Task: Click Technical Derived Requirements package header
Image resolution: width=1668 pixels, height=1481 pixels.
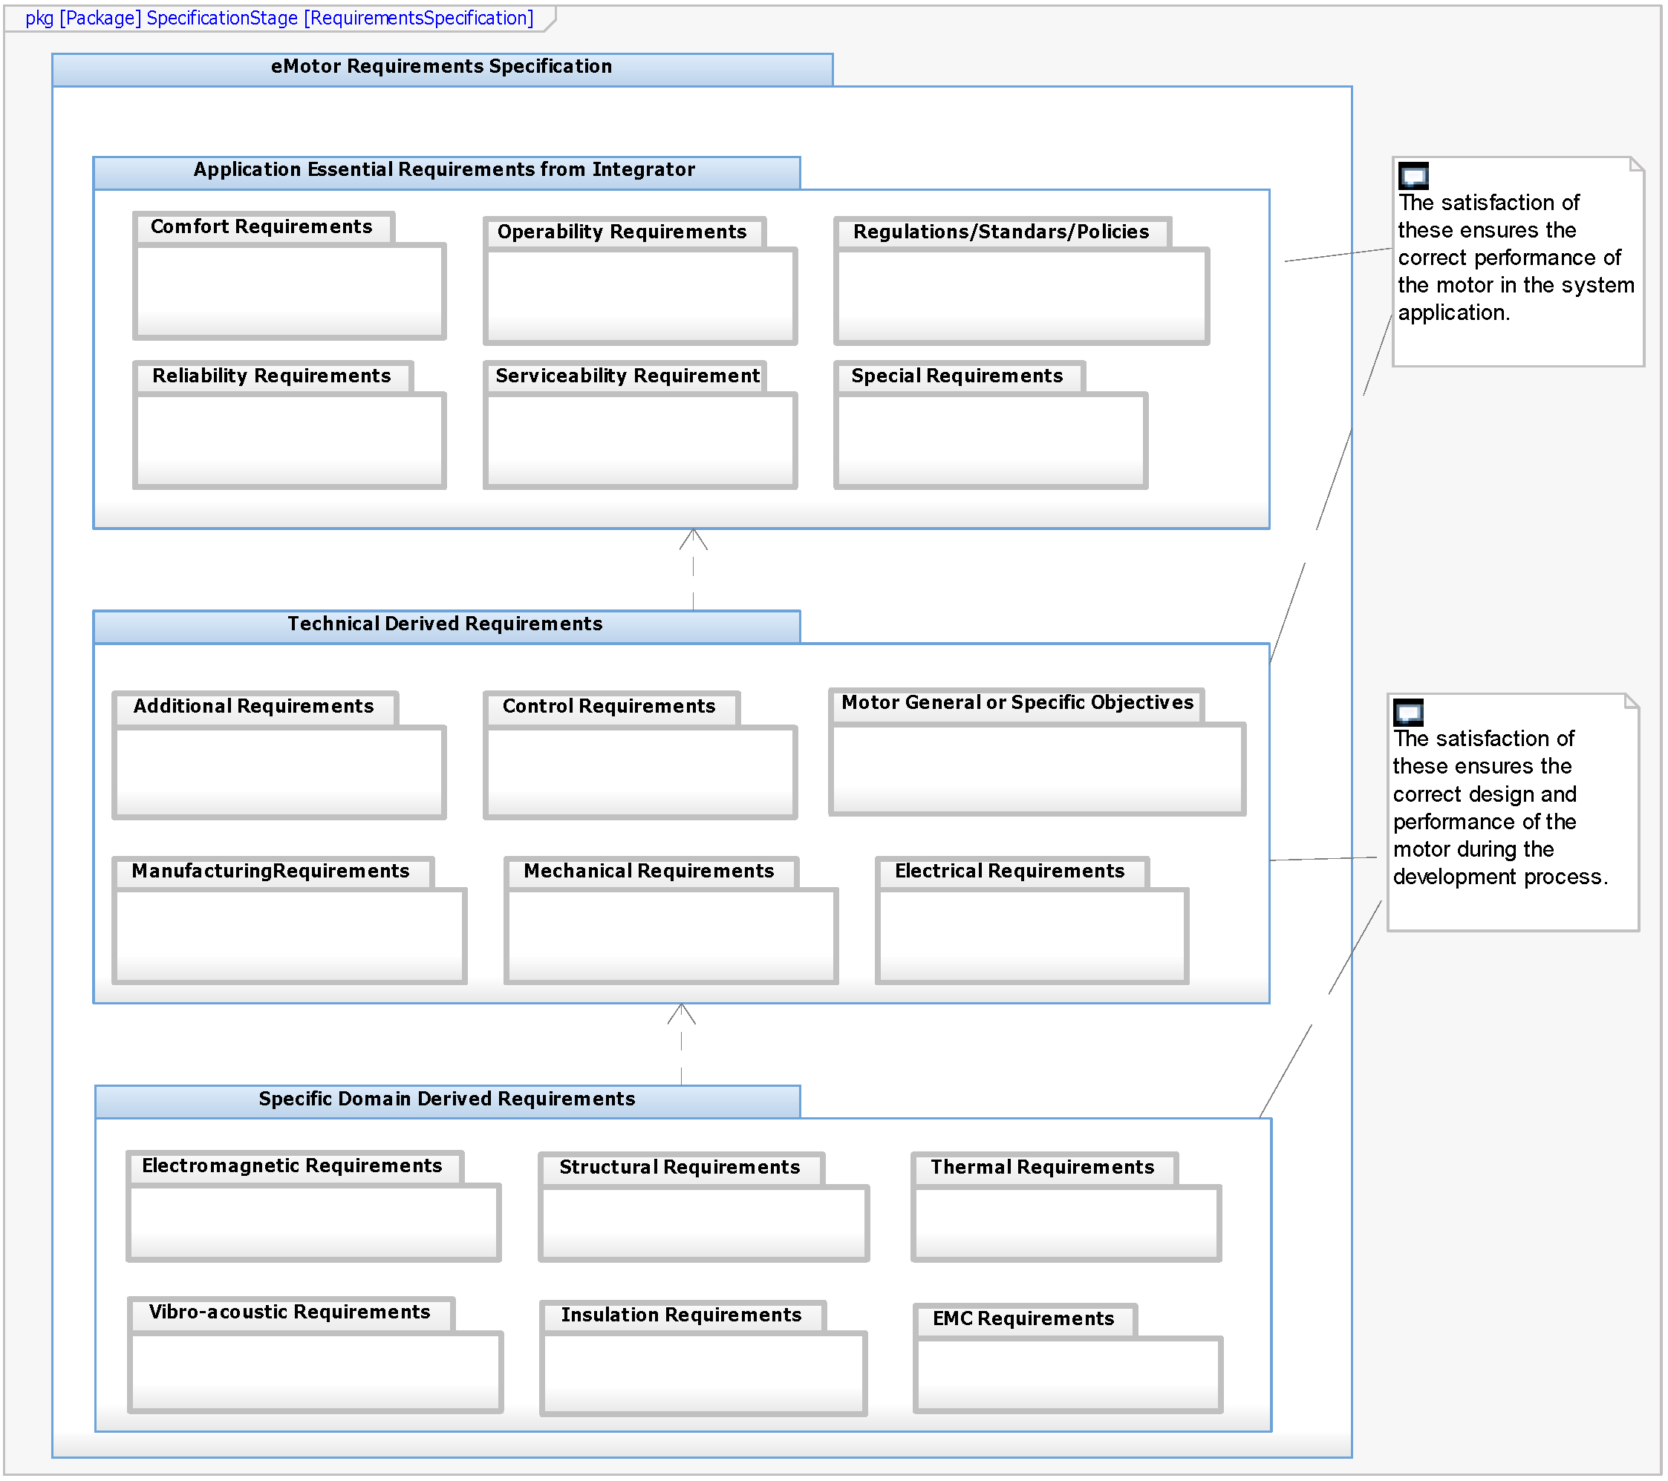Action: (x=446, y=625)
